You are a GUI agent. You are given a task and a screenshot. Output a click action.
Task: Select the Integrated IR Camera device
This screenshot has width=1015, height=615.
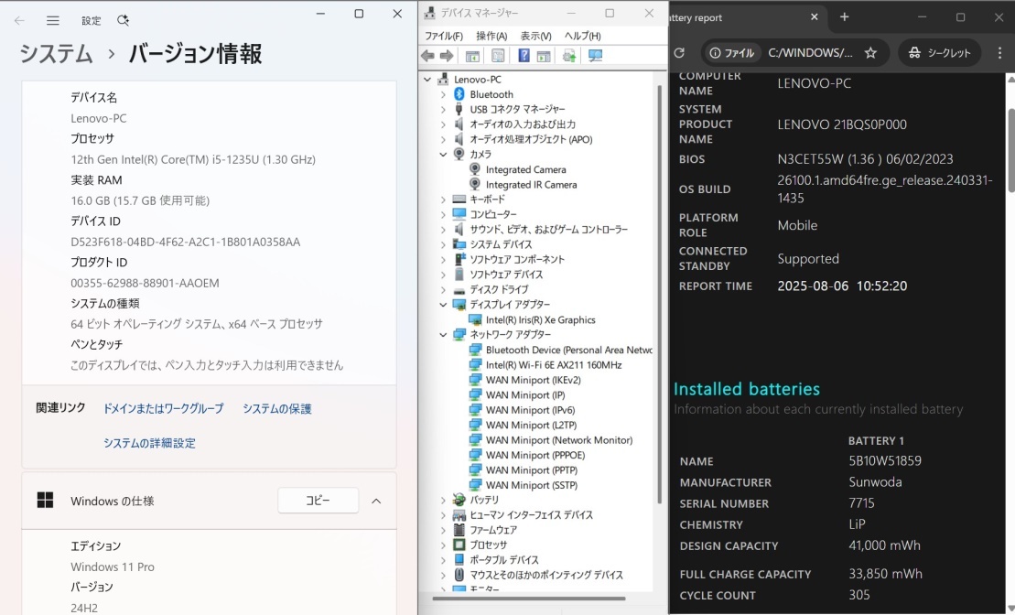[x=531, y=185]
